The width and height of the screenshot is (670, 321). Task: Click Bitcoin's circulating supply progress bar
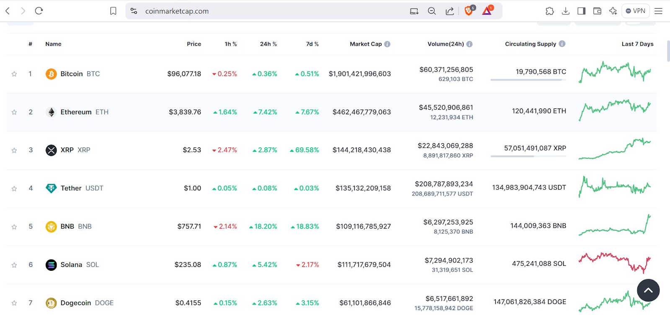tap(528, 80)
